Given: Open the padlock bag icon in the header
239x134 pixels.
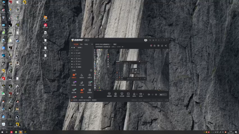Looking at the screenshot, I should pyautogui.click(x=154, y=46).
